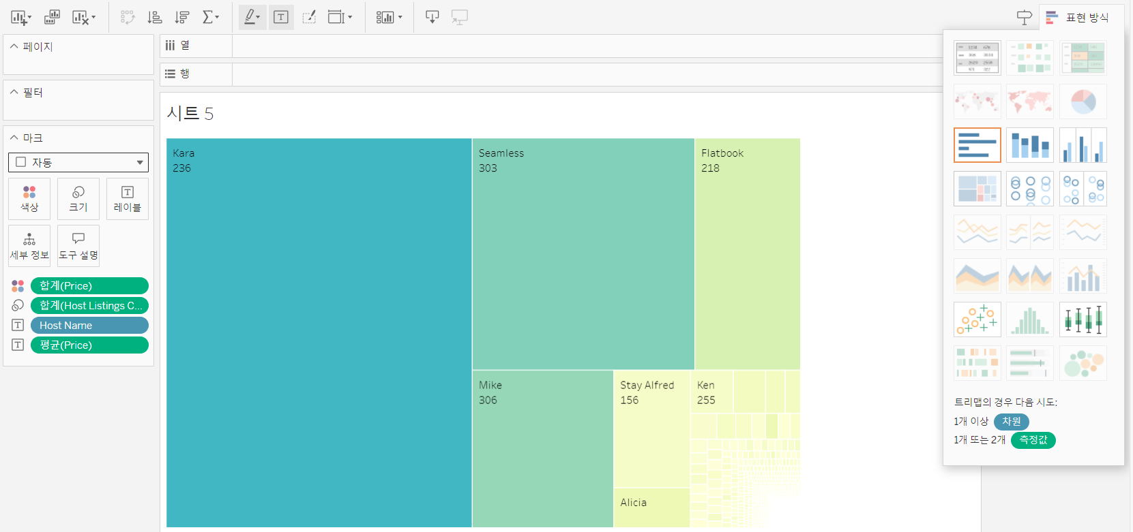
Task: Click the 차원 dimension badge in Show Me
Action: coord(1012,422)
